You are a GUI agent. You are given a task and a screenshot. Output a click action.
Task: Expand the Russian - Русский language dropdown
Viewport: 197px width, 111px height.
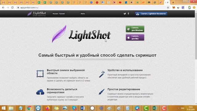pos(59,14)
